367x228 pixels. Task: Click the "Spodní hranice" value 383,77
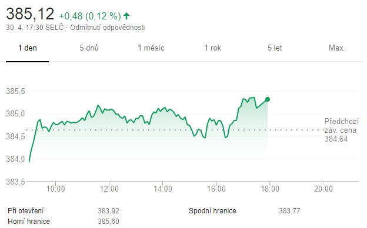tap(289, 211)
